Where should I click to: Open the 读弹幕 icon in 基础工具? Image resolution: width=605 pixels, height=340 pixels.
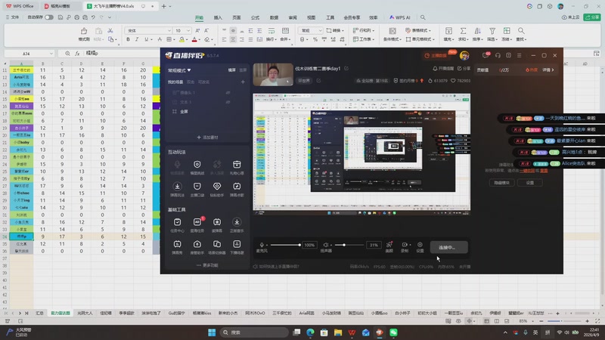click(x=217, y=222)
